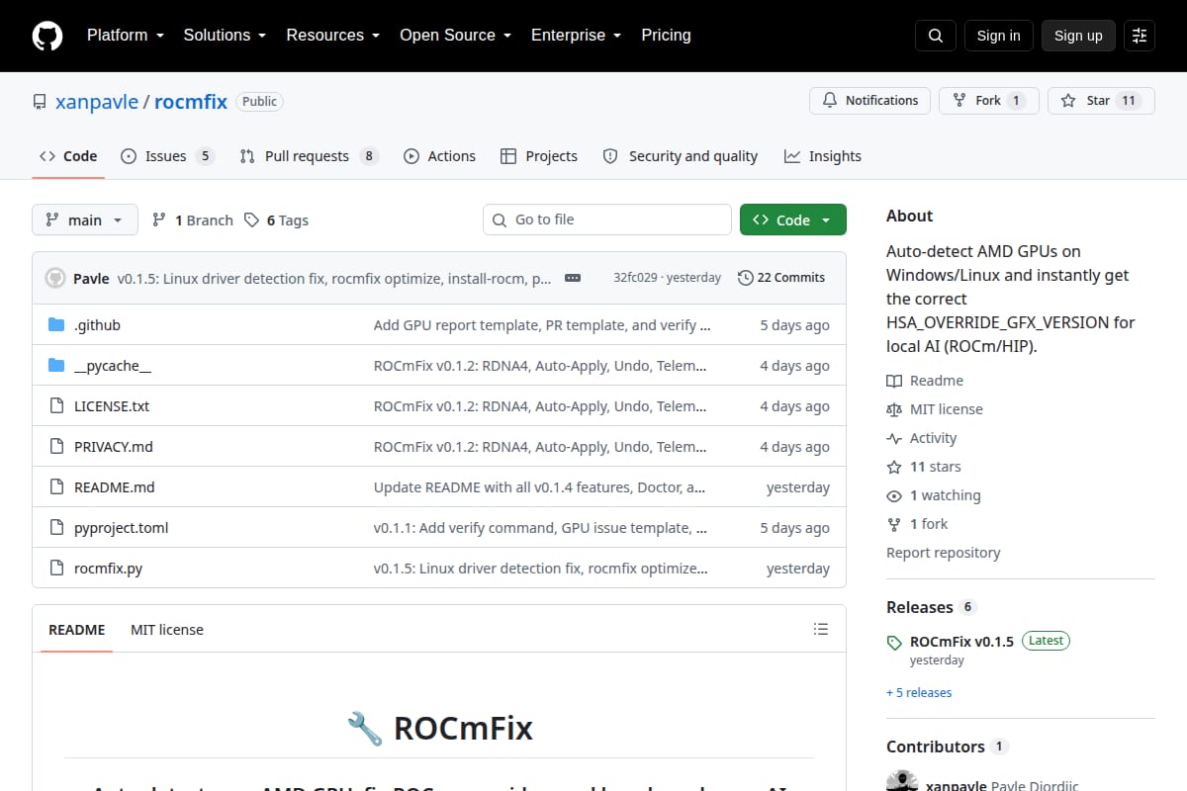Open the green Code dropdown button
The image size is (1187, 791).
click(793, 220)
